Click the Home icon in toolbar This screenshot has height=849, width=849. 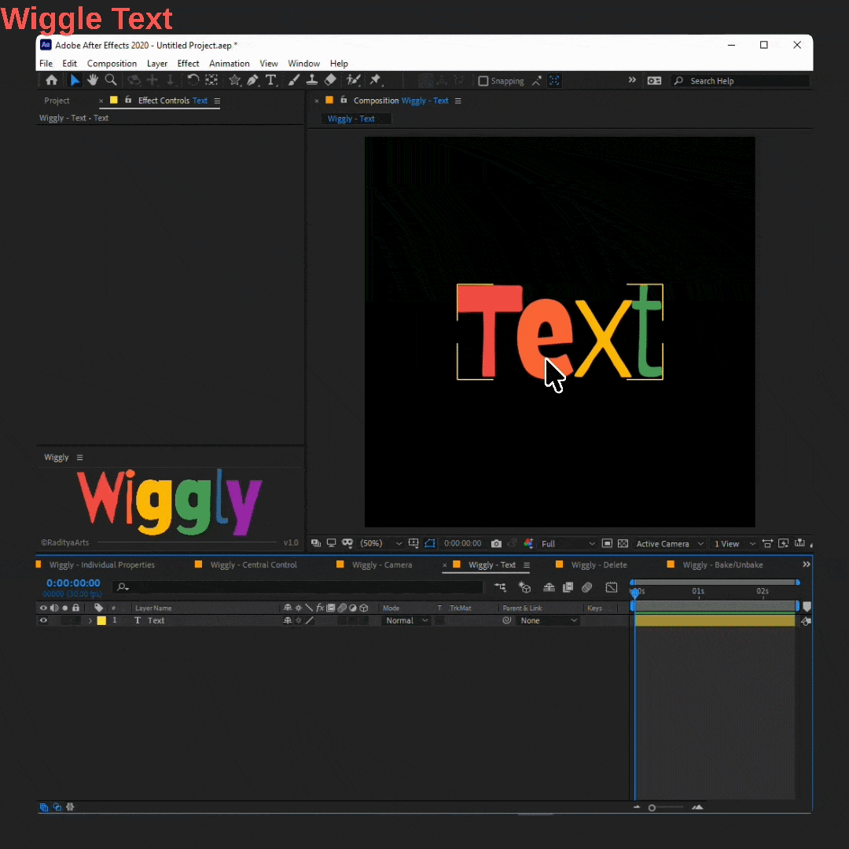coord(51,80)
